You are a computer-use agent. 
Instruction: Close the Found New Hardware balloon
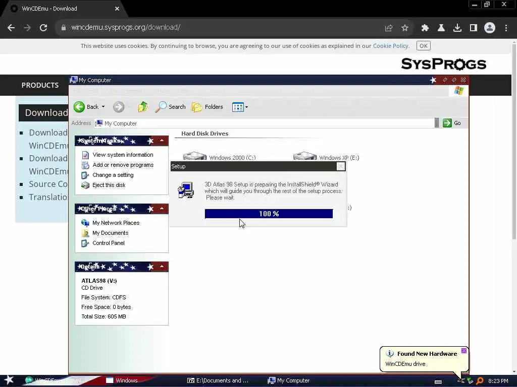[x=464, y=351]
